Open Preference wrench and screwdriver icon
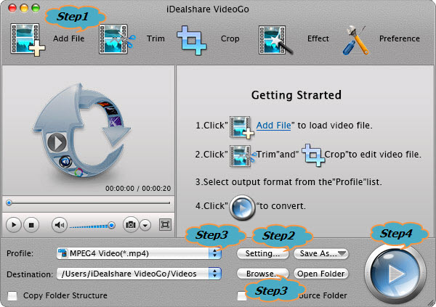 point(355,40)
